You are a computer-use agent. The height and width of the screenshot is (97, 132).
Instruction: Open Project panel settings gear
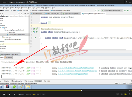coord(25,13)
